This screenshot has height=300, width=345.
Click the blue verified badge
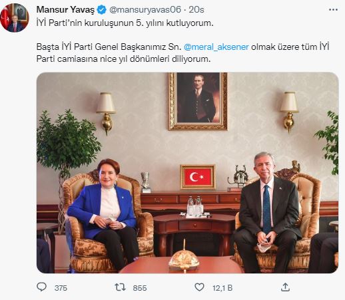102,10
